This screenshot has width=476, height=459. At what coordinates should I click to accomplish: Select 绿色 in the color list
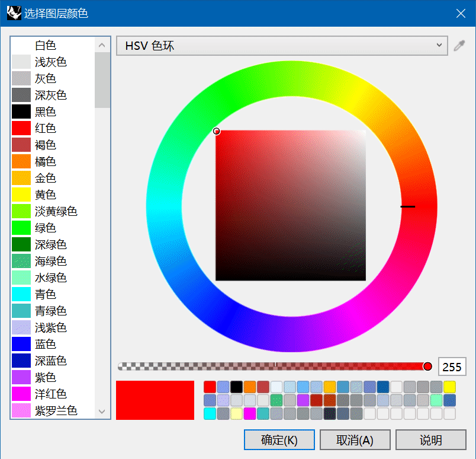pos(53,228)
